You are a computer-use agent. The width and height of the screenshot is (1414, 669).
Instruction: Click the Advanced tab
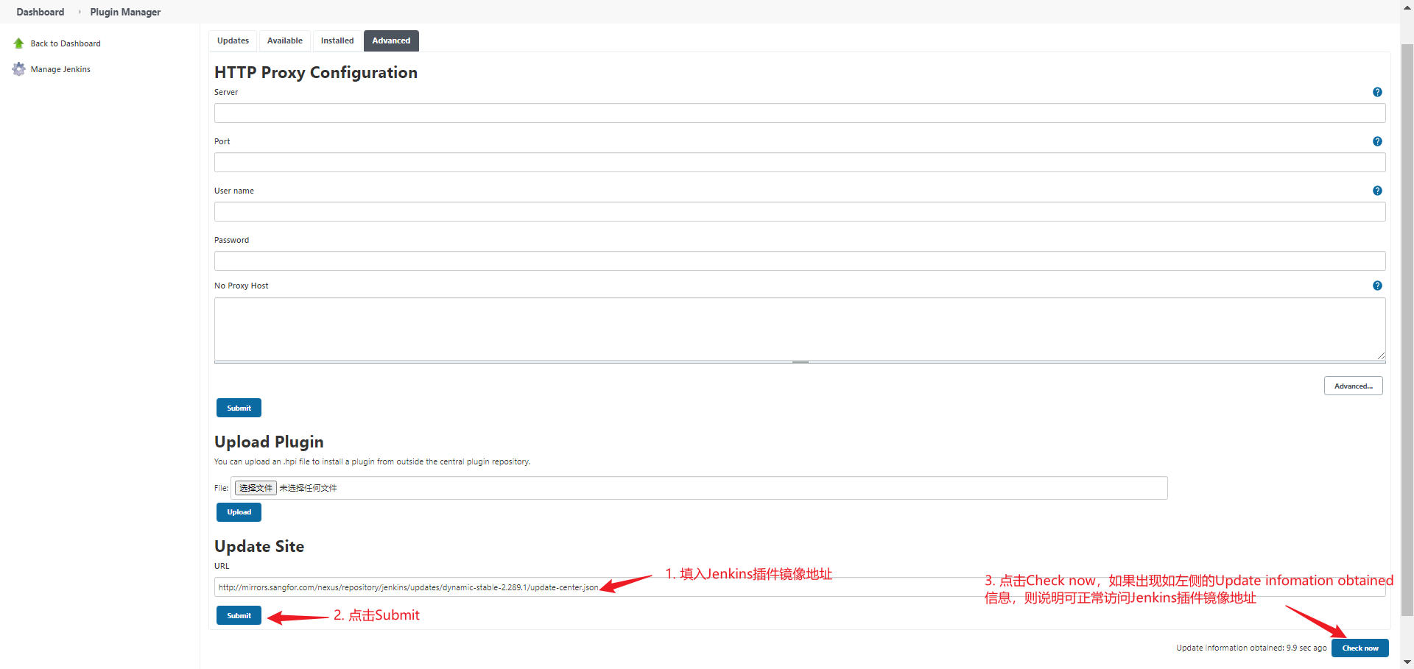coord(391,41)
